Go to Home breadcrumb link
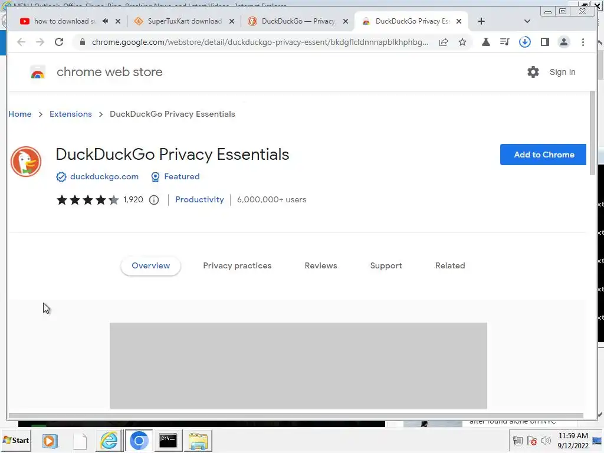Screen dimensions: 604x453 20,114
